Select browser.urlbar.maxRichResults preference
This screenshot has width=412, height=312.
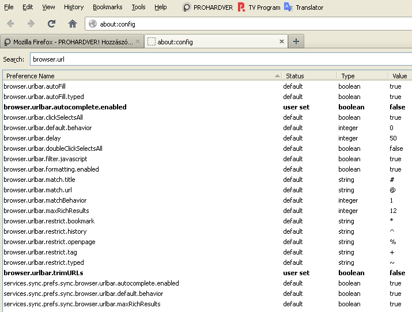[x=207, y=211]
